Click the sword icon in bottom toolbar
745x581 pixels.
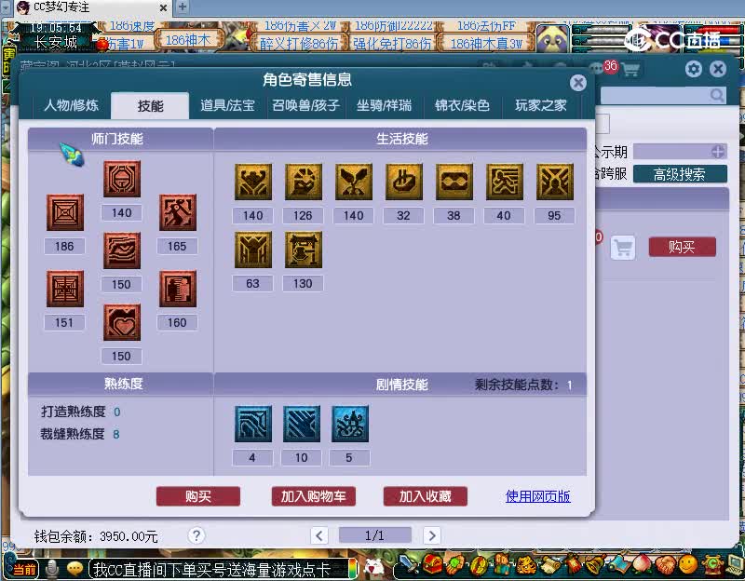(408, 564)
